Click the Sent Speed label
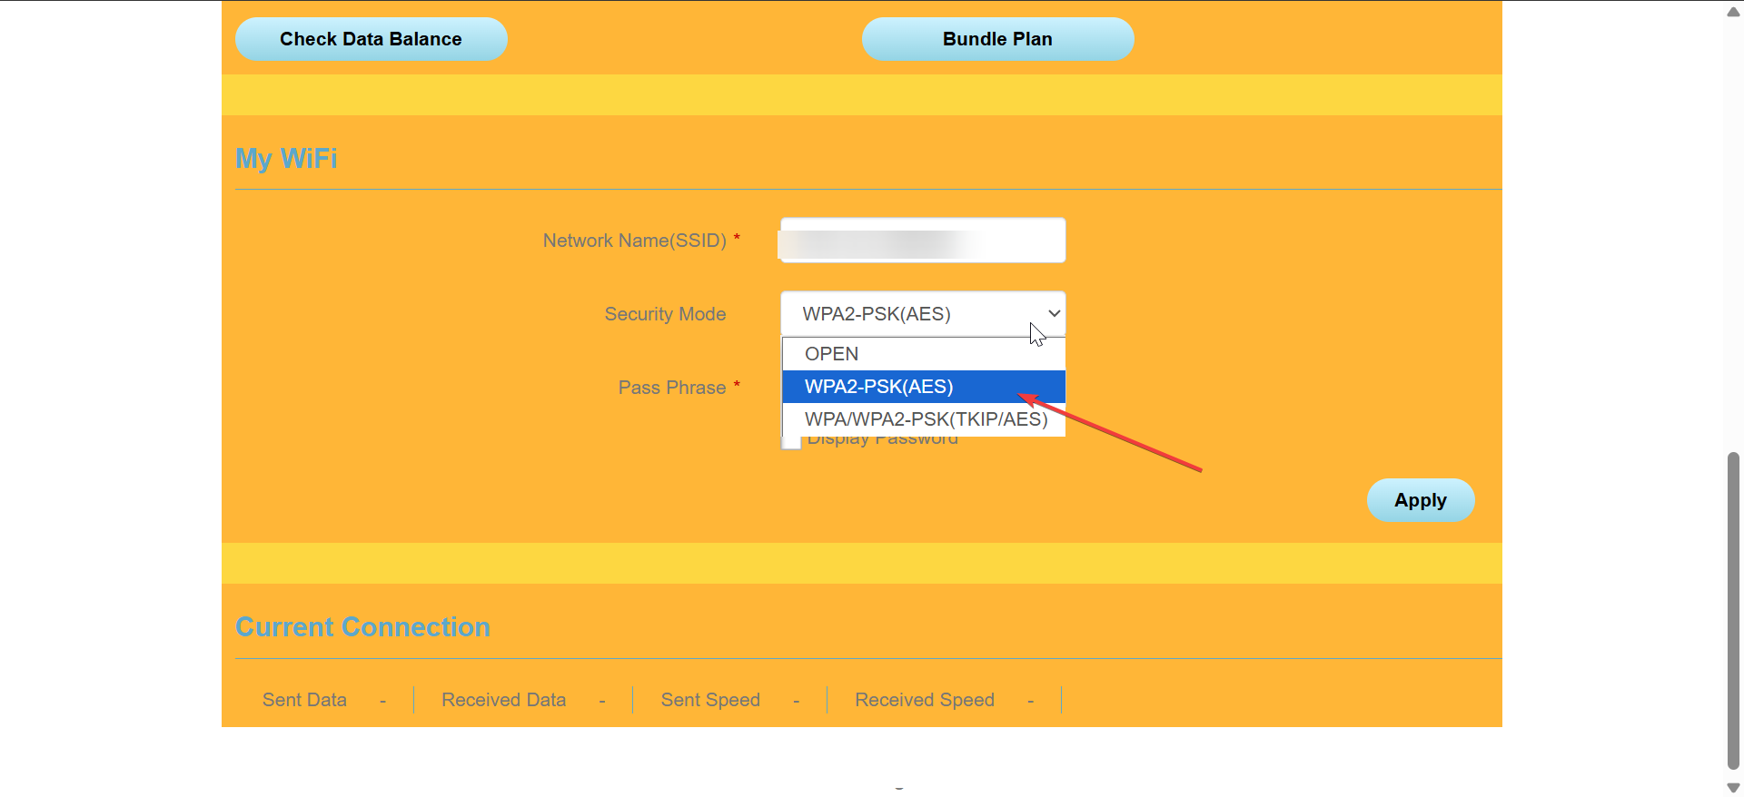This screenshot has height=797, width=1744. [x=710, y=700]
